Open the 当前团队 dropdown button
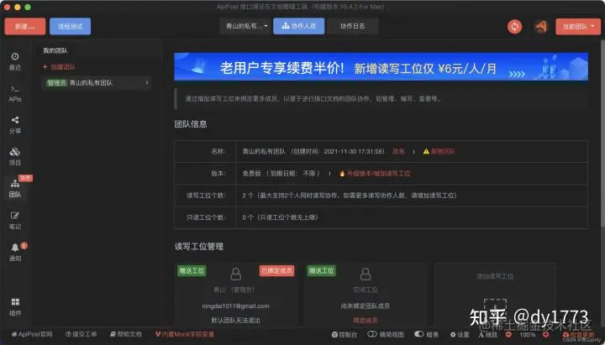Screen dimensions: 605x345 pos(578,27)
